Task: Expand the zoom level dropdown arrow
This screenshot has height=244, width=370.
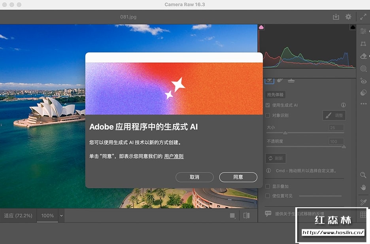Action: [61, 216]
